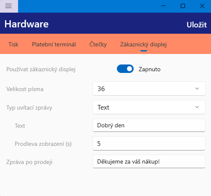
Task: Minimize the application window
Action: point(164,6)
